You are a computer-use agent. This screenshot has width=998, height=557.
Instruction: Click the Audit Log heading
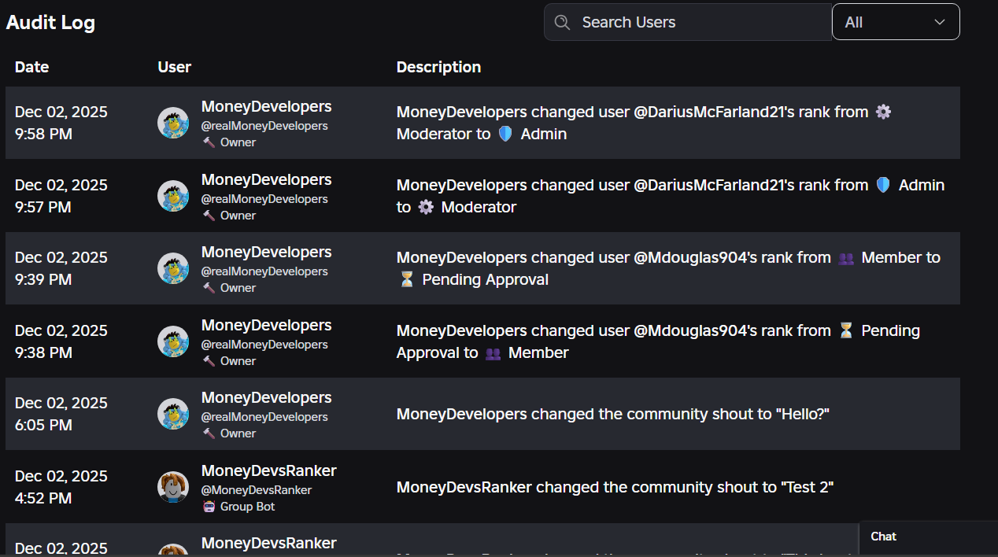50,22
